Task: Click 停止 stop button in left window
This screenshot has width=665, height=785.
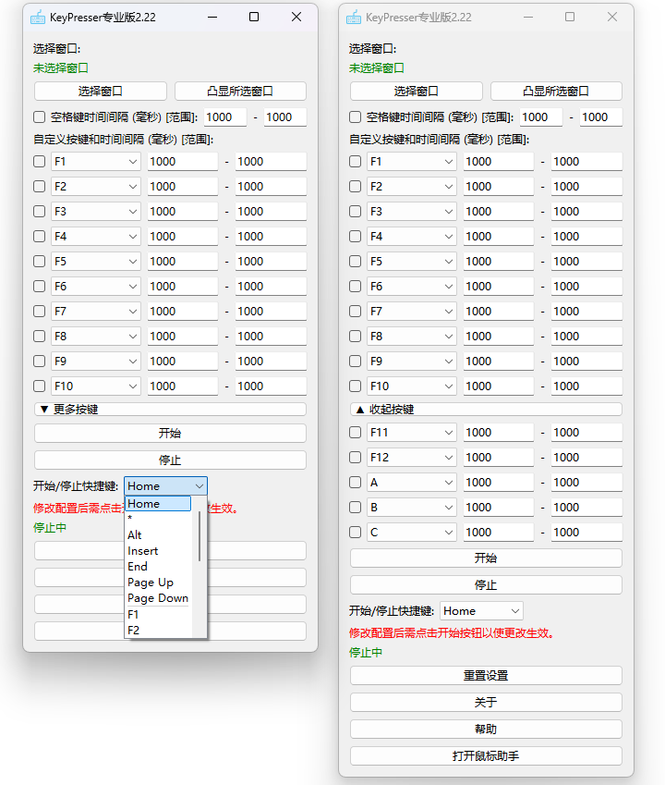Action: click(170, 460)
